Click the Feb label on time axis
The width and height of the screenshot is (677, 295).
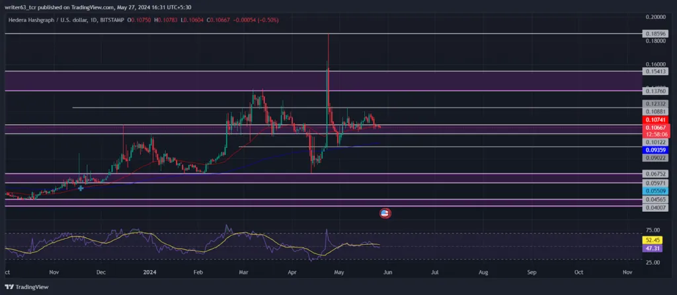coord(198,273)
